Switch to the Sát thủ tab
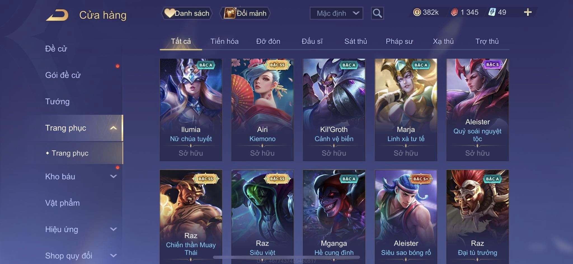Viewport: 573px width, 264px height. click(356, 41)
